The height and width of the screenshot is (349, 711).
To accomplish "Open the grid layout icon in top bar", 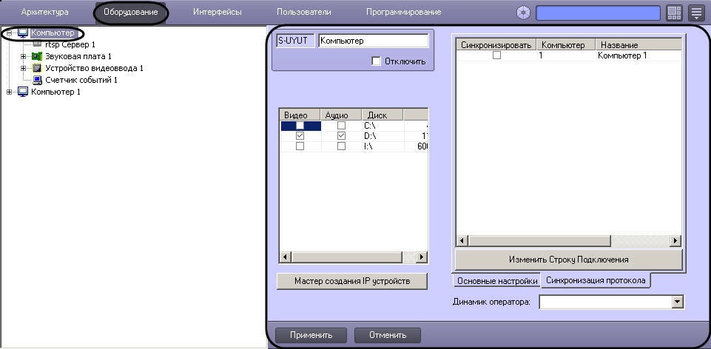I will 674,13.
